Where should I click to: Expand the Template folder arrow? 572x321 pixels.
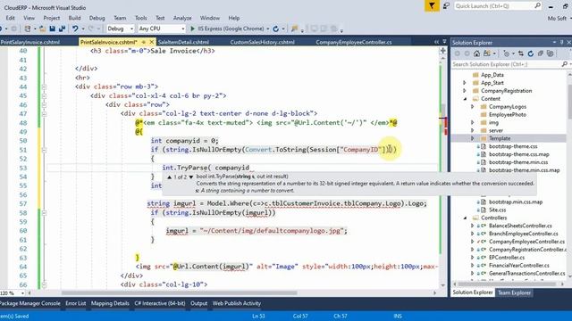click(473, 138)
